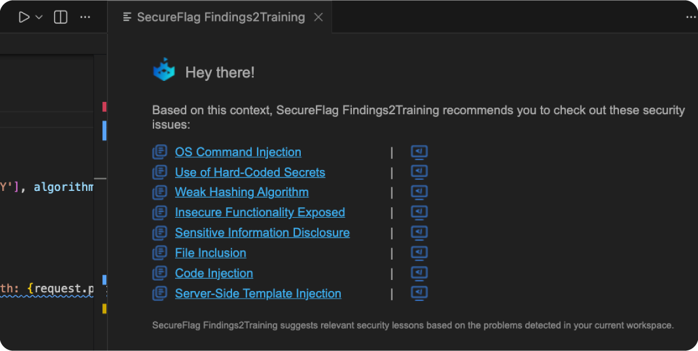Run the code with the play icon
698x351 pixels.
coord(23,17)
